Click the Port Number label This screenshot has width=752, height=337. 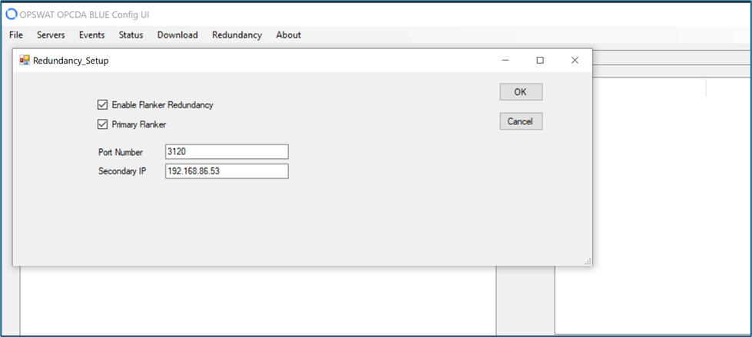(121, 153)
